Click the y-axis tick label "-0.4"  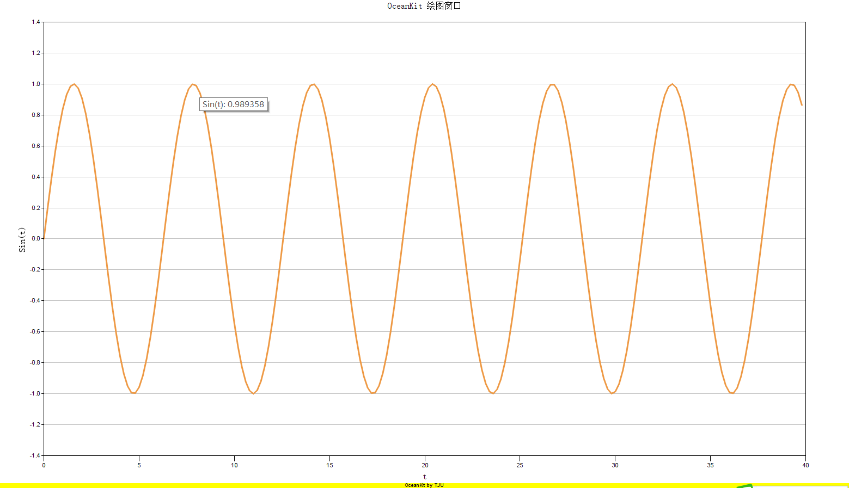click(35, 301)
